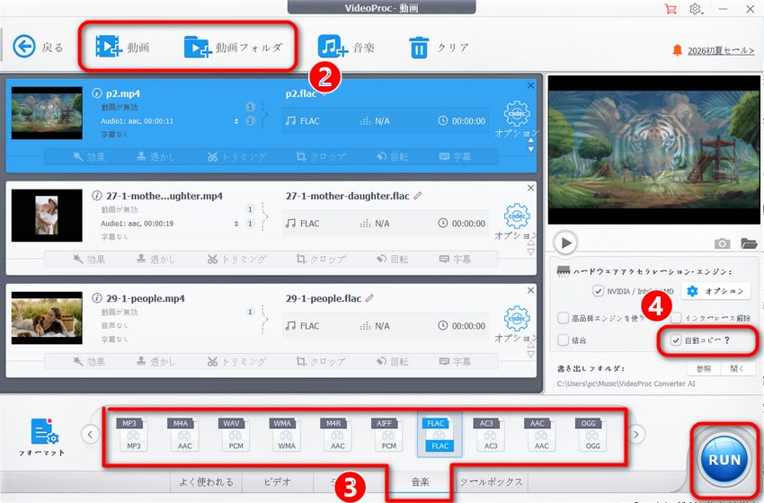This screenshot has height=503, width=764.
Task: Choose the FLAC output format
Action: 440,434
